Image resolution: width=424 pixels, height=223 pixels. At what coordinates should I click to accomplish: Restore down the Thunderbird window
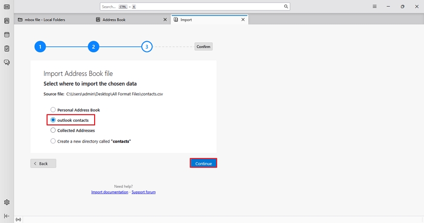click(x=402, y=7)
